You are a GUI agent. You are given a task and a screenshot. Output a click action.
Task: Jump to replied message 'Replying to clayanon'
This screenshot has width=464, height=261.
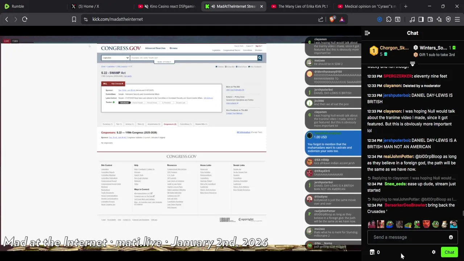click(411, 178)
